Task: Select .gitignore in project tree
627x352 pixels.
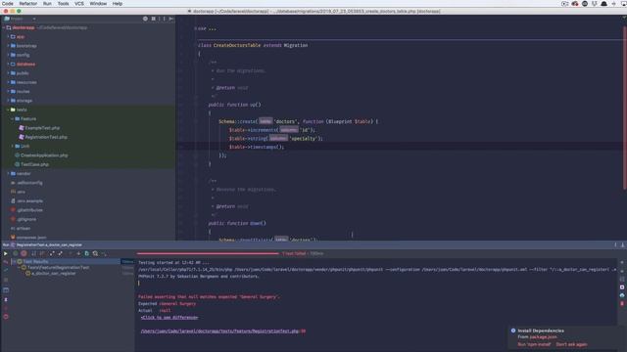Action: pos(26,219)
